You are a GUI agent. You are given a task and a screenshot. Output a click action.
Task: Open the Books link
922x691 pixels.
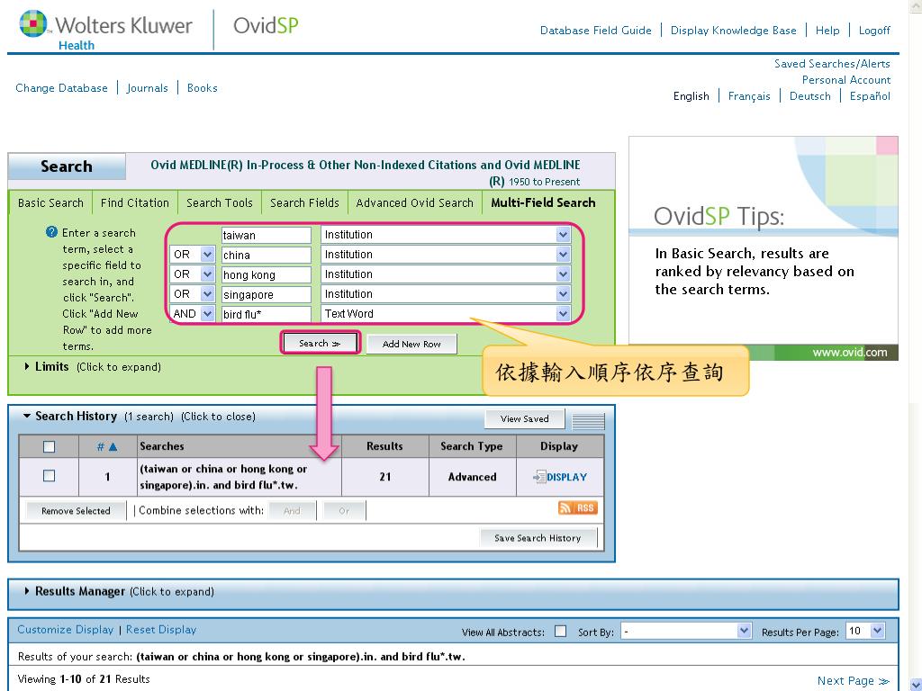tap(203, 87)
